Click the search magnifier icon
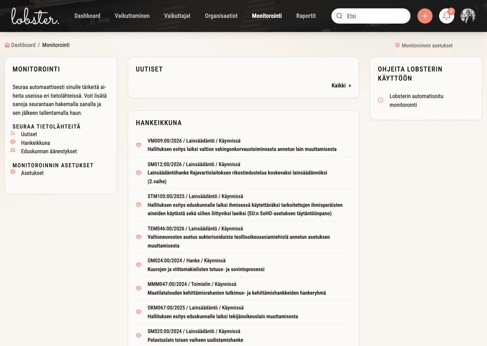The width and height of the screenshot is (487, 346). 339,16
